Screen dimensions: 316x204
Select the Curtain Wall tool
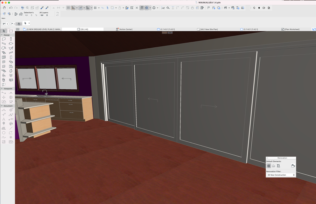pyautogui.click(x=4, y=57)
